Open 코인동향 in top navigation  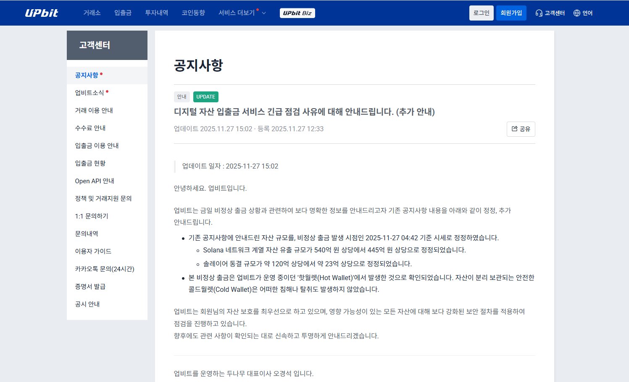coord(193,13)
